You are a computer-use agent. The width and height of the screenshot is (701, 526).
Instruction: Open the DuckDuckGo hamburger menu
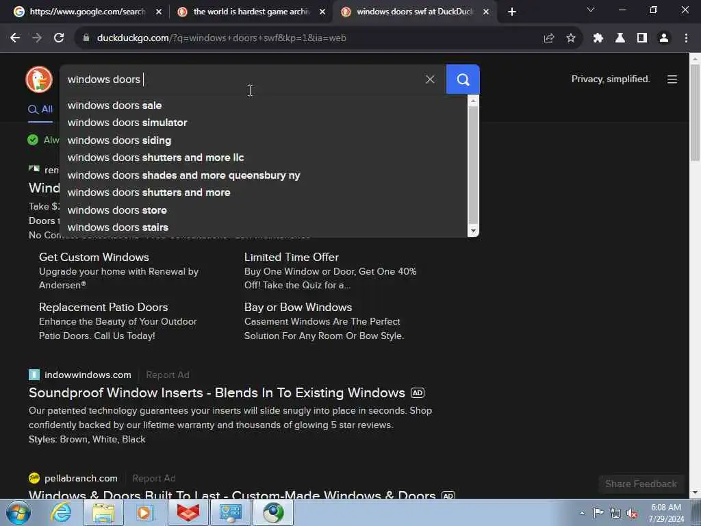coord(672,79)
